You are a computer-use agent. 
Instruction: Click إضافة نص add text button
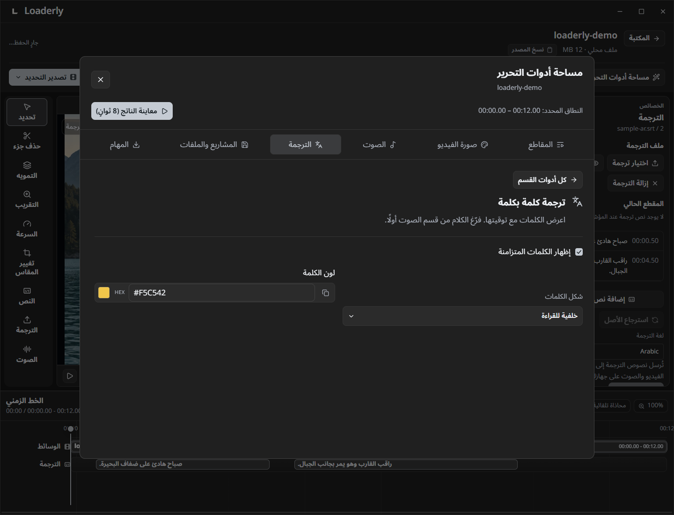(628, 299)
